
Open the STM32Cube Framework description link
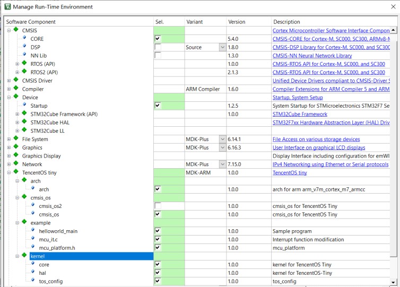(300, 114)
